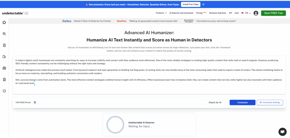Image resolution: width=290 pixels, height=138 pixels.
Task: Clear text using the trash can icon
Action: (35, 102)
